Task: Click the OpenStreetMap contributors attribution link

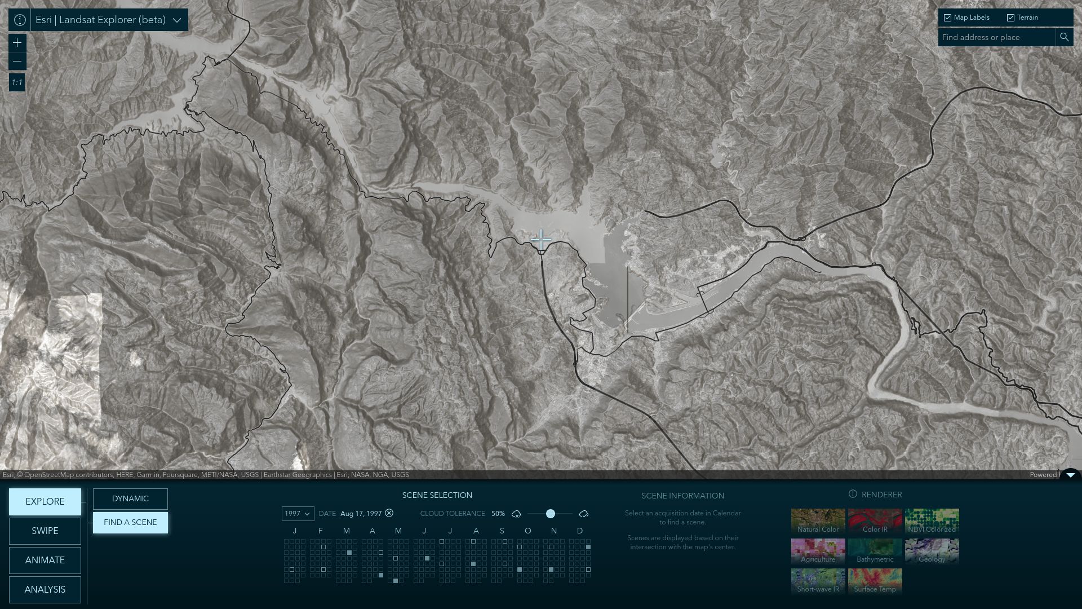Action: (x=68, y=475)
